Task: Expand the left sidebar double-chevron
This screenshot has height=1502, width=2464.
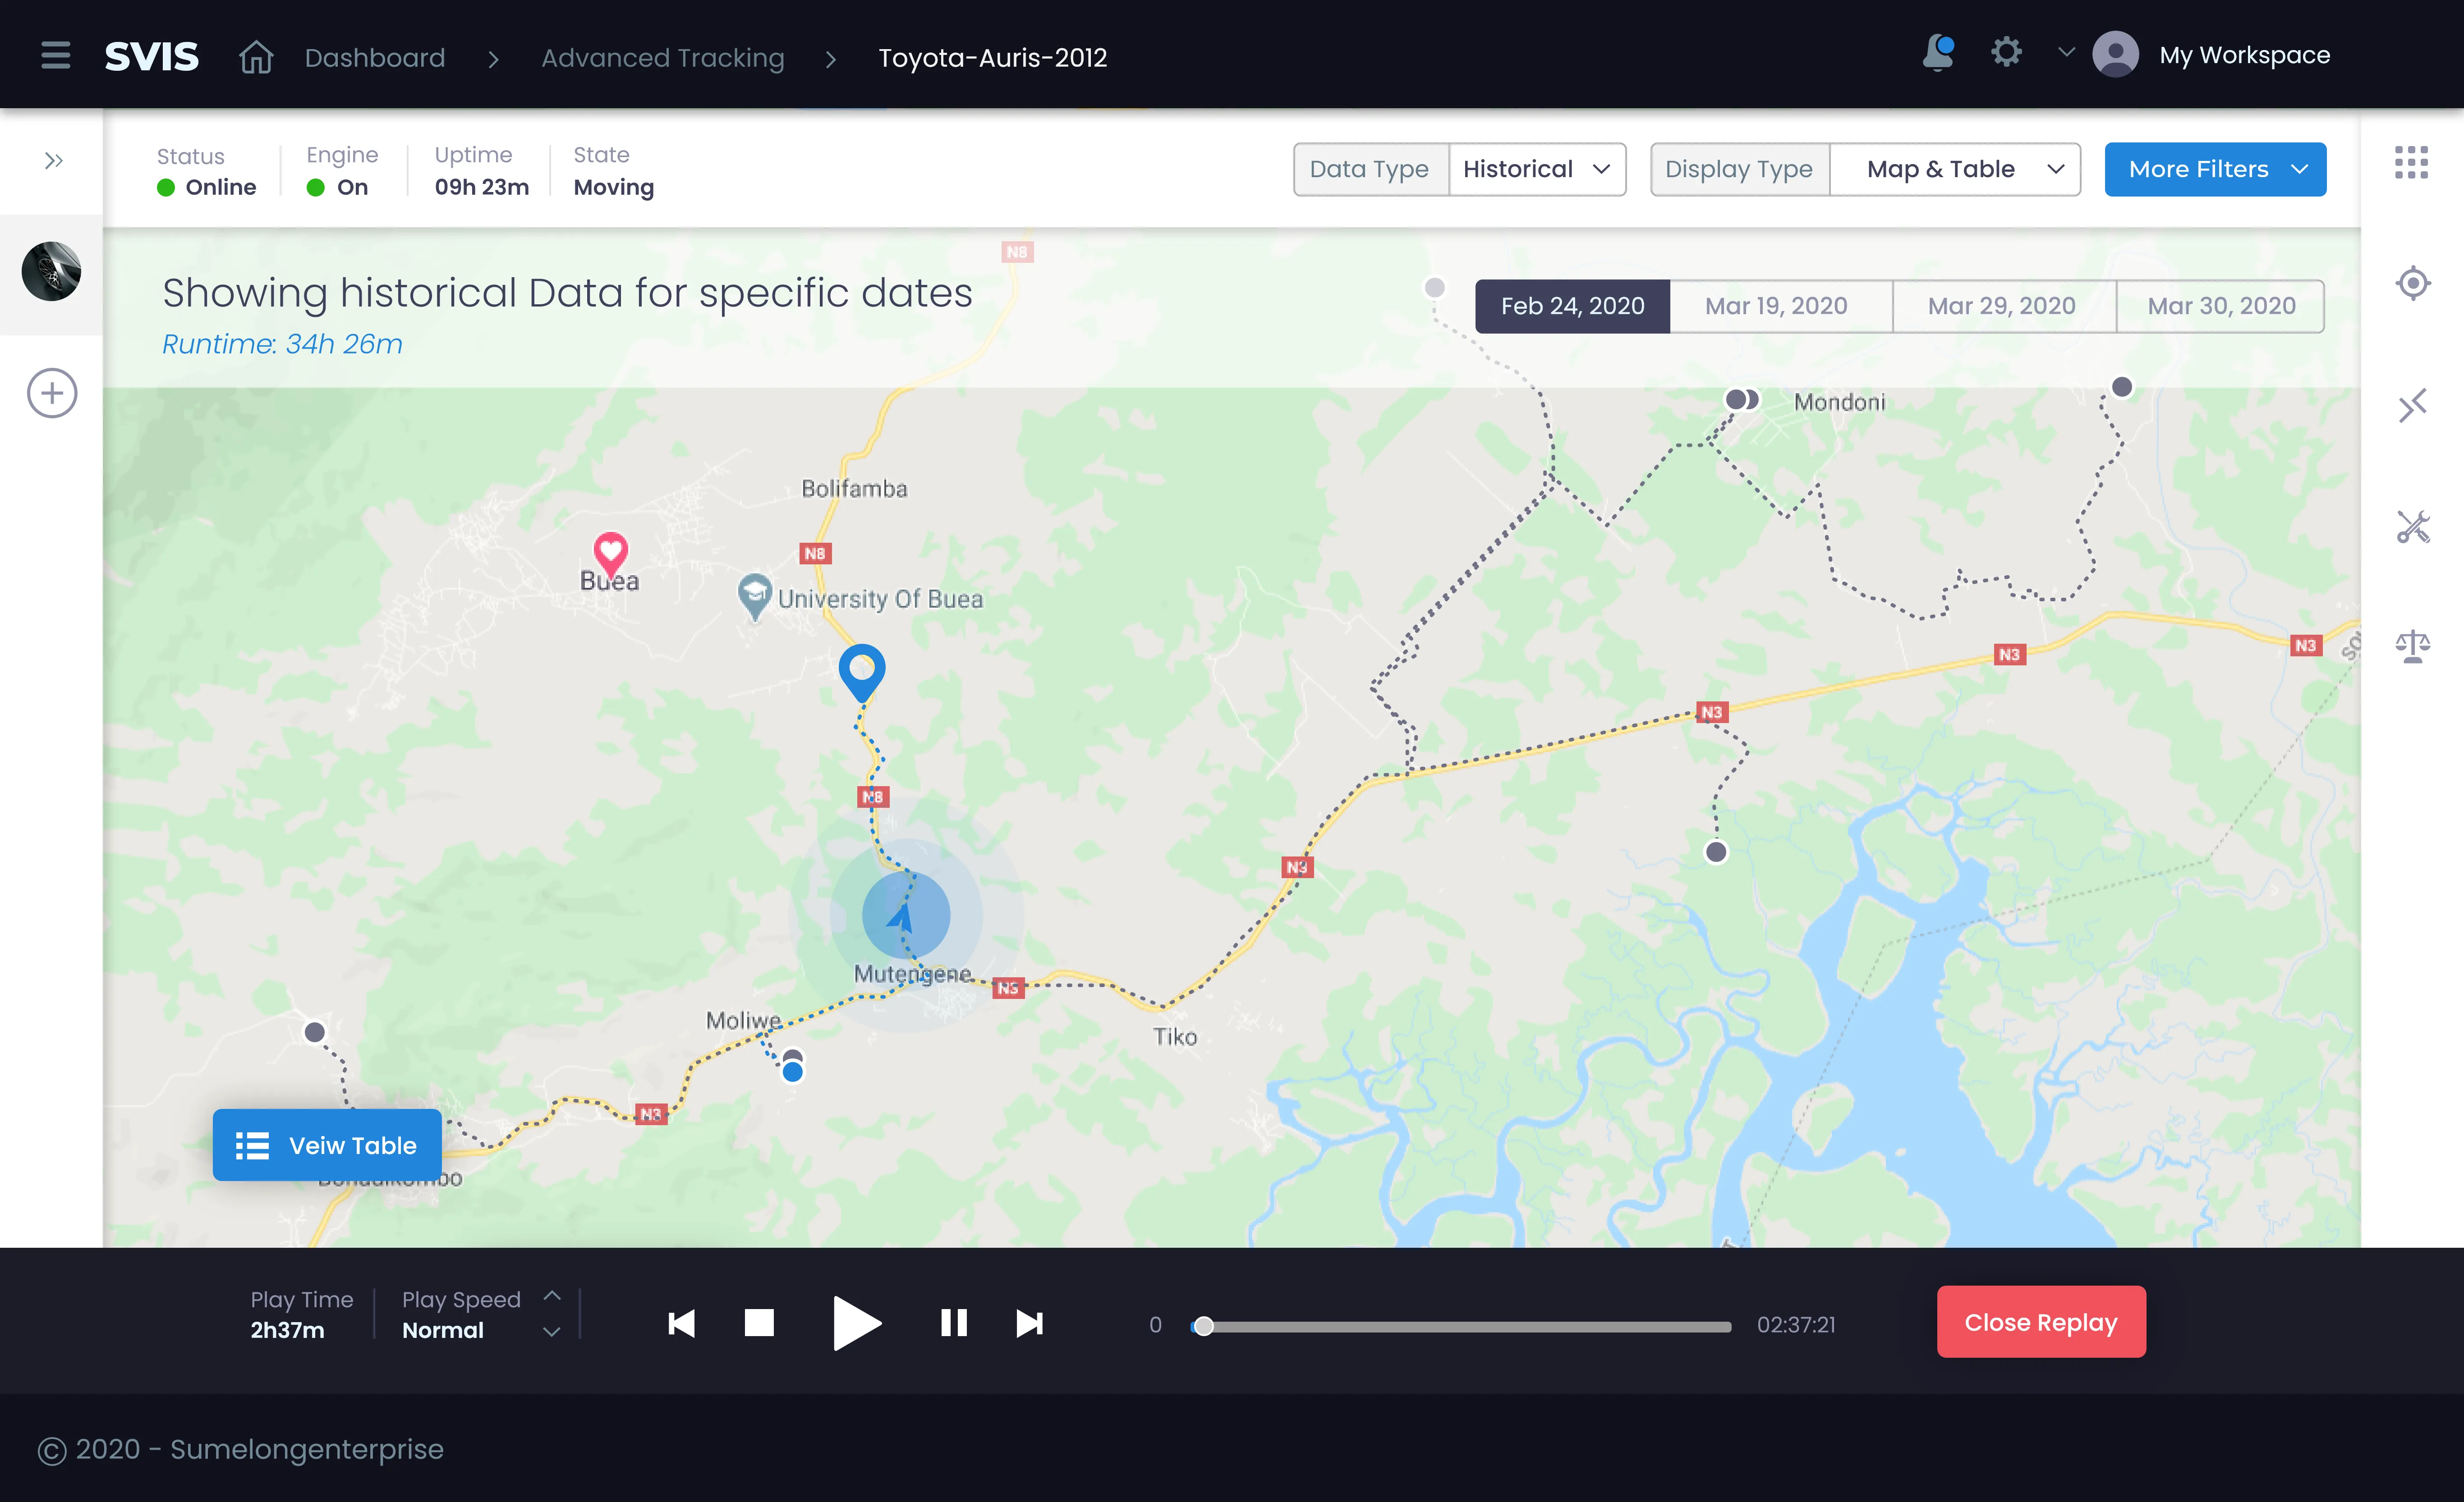Action: [x=54, y=161]
